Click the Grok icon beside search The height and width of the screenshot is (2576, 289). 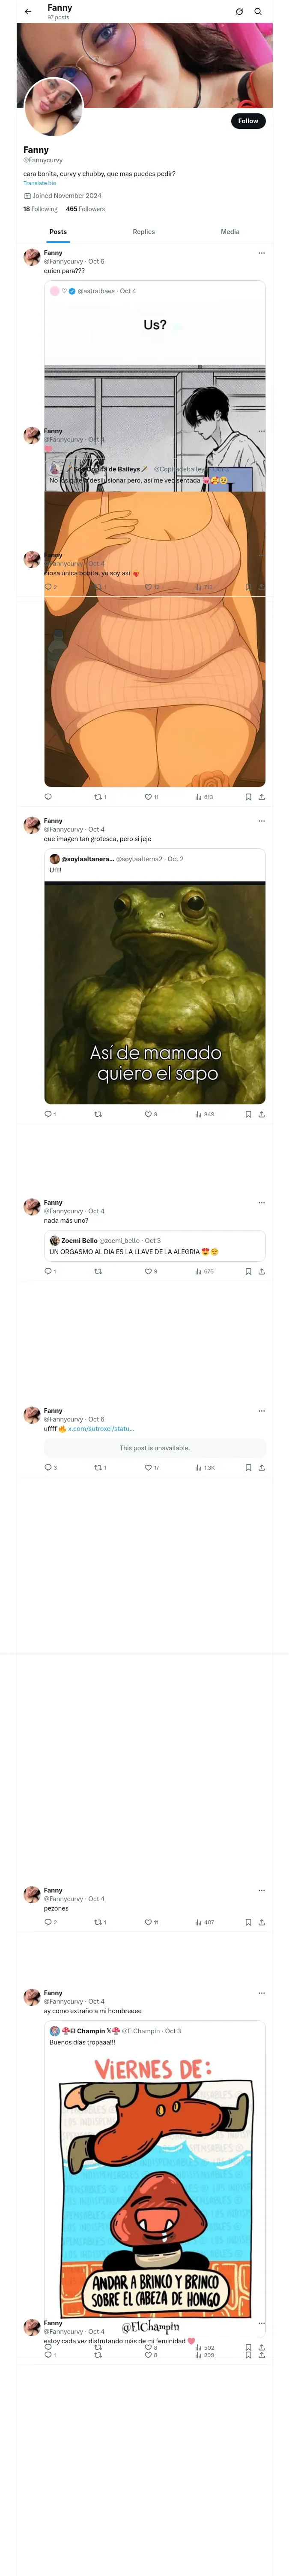pos(239,12)
